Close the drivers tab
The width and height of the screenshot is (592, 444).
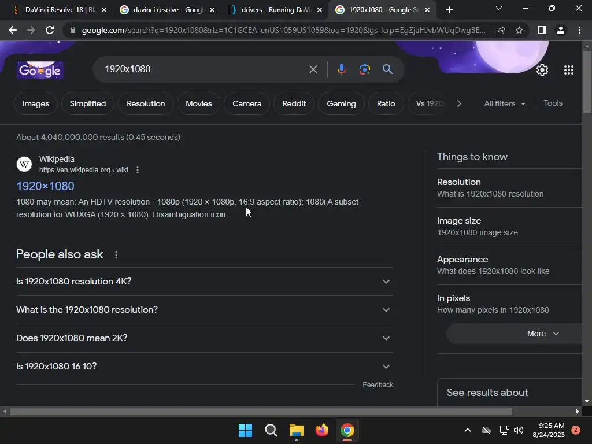click(x=320, y=10)
